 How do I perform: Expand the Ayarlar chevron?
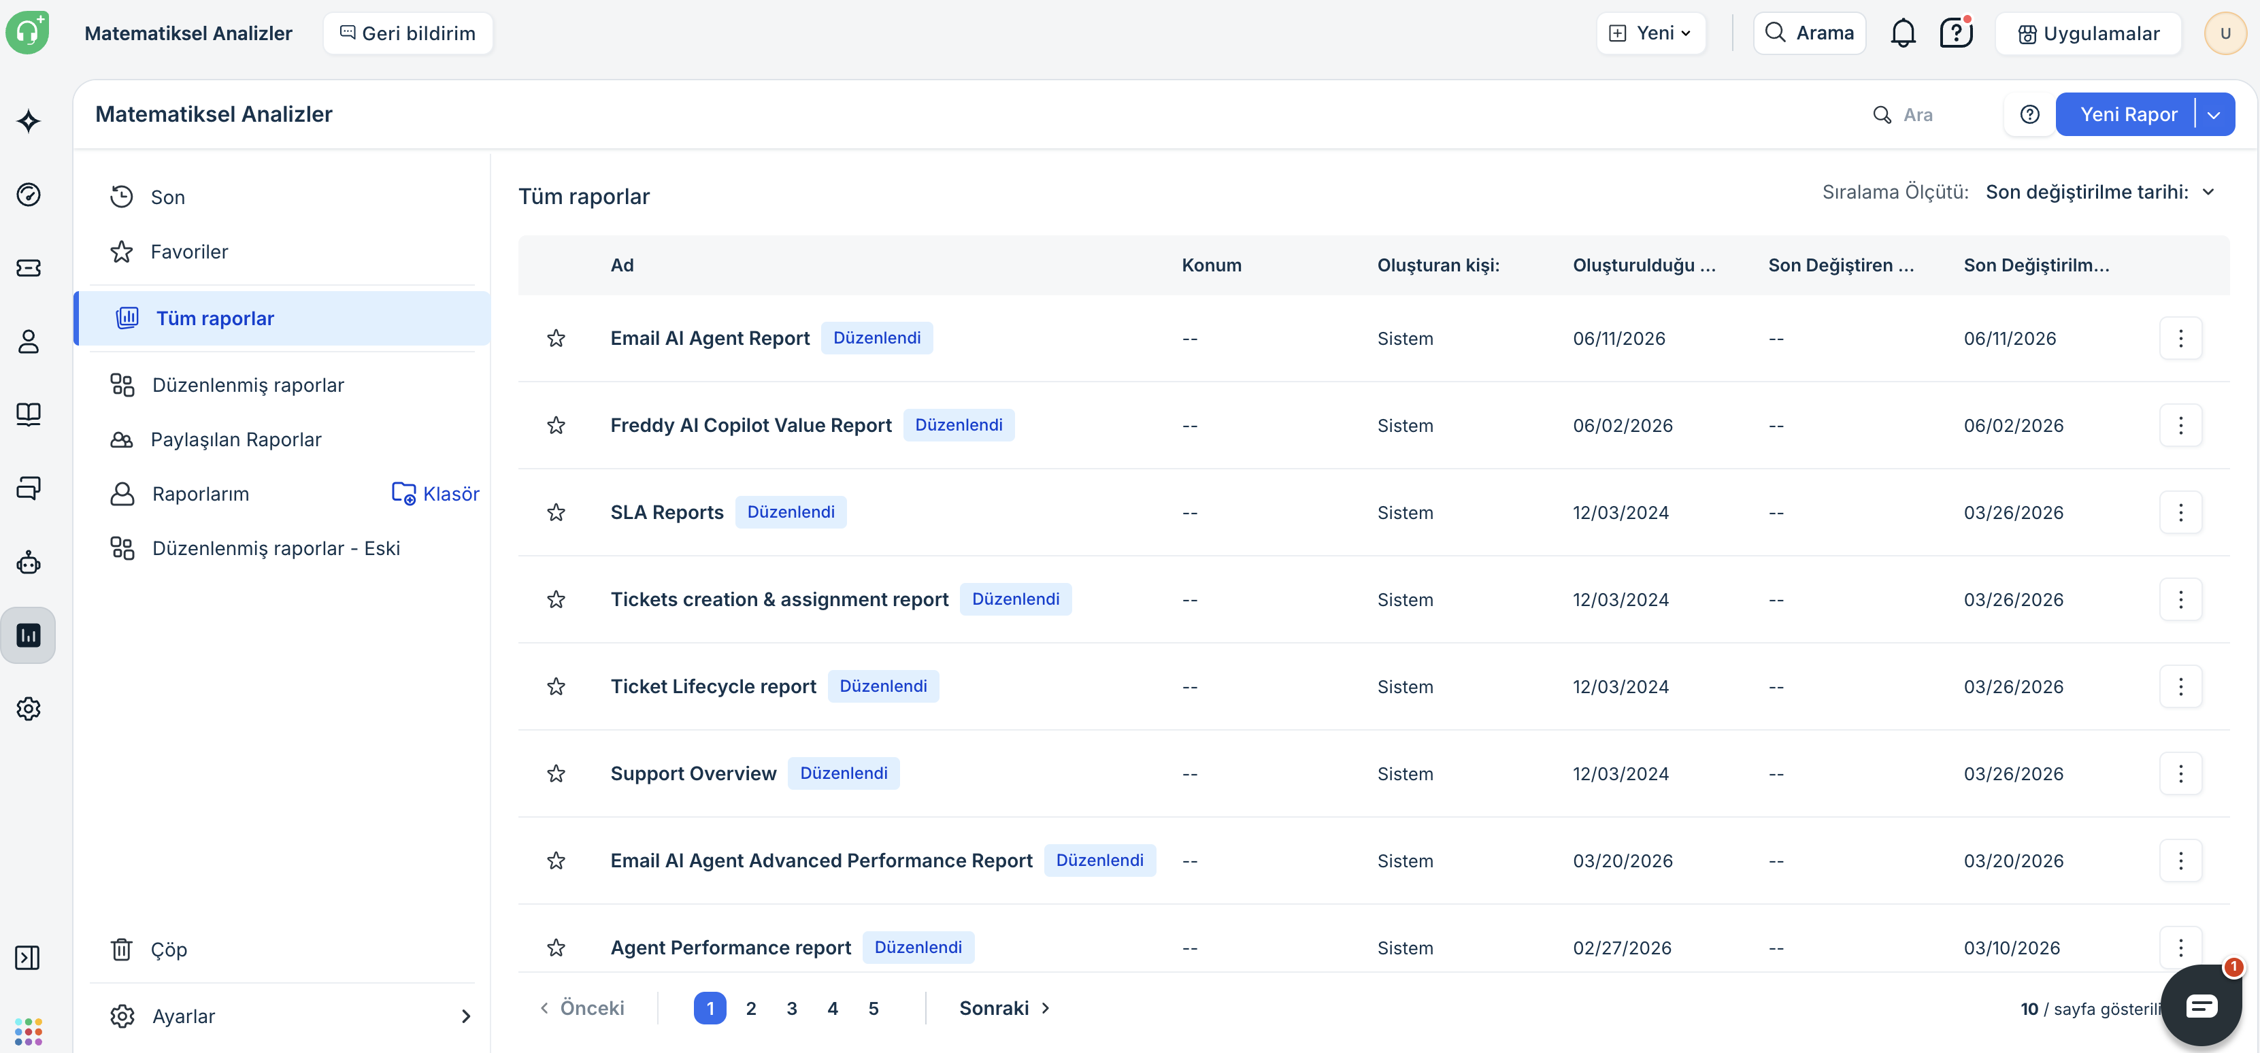(x=466, y=1016)
